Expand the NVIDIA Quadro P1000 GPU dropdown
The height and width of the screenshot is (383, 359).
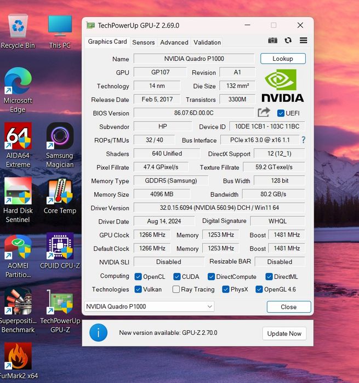coord(149,306)
